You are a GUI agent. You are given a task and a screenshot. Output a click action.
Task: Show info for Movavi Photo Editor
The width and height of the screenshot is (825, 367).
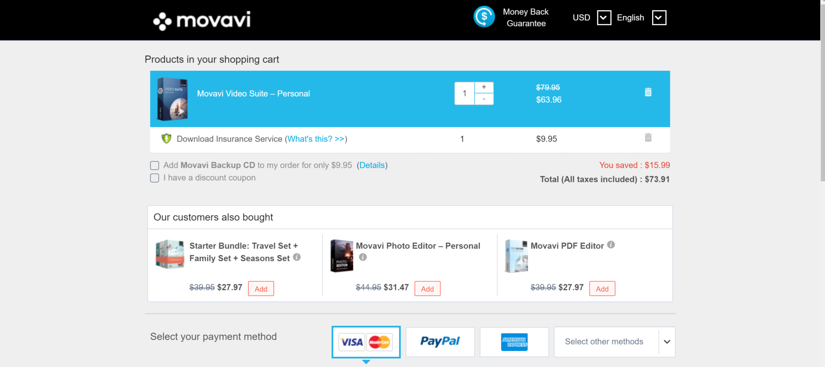coord(363,257)
